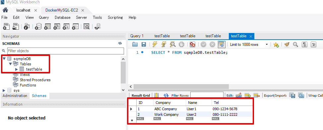Viewport: 323px width, 130px height.
Task: Stop the running query hand icon
Action: pyautogui.click(x=181, y=44)
